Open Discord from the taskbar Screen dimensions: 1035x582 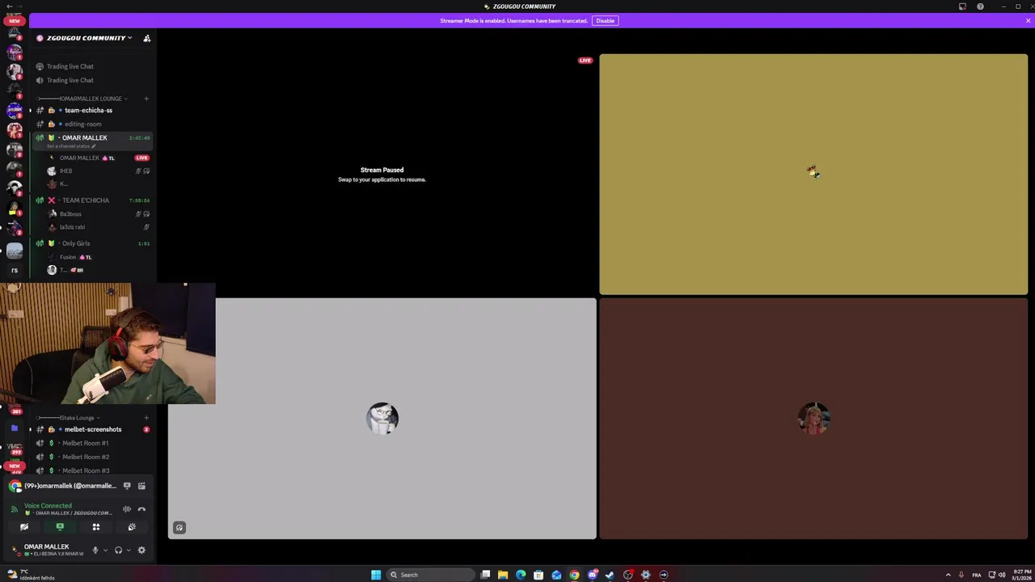tap(592, 575)
